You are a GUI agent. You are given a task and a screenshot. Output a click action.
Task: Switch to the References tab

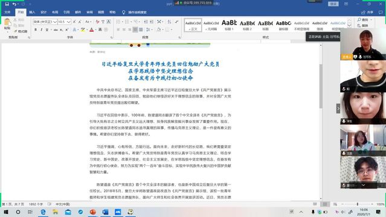(x=66, y=12)
